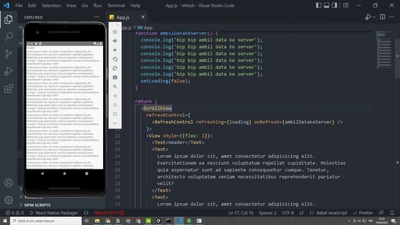Open the Accounts menu
This screenshot has width=400, height=225.
pos(8,182)
